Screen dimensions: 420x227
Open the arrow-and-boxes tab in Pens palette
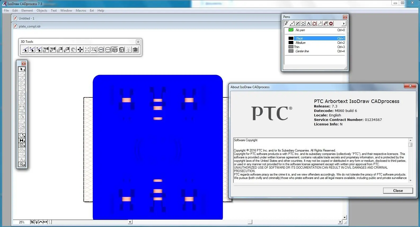pyautogui.click(x=325, y=23)
